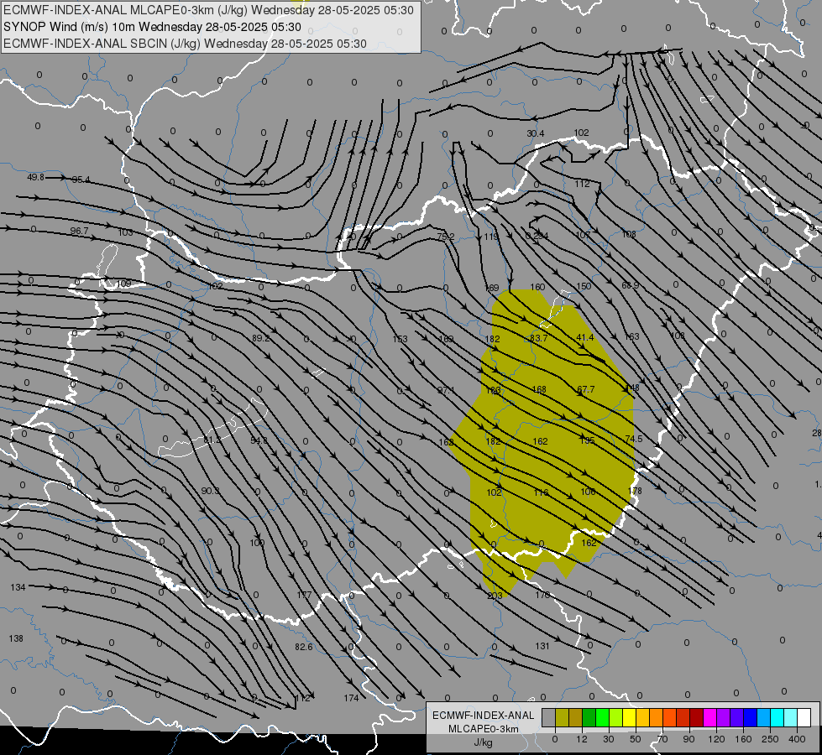Click the bright green legend swatch

tap(602, 717)
